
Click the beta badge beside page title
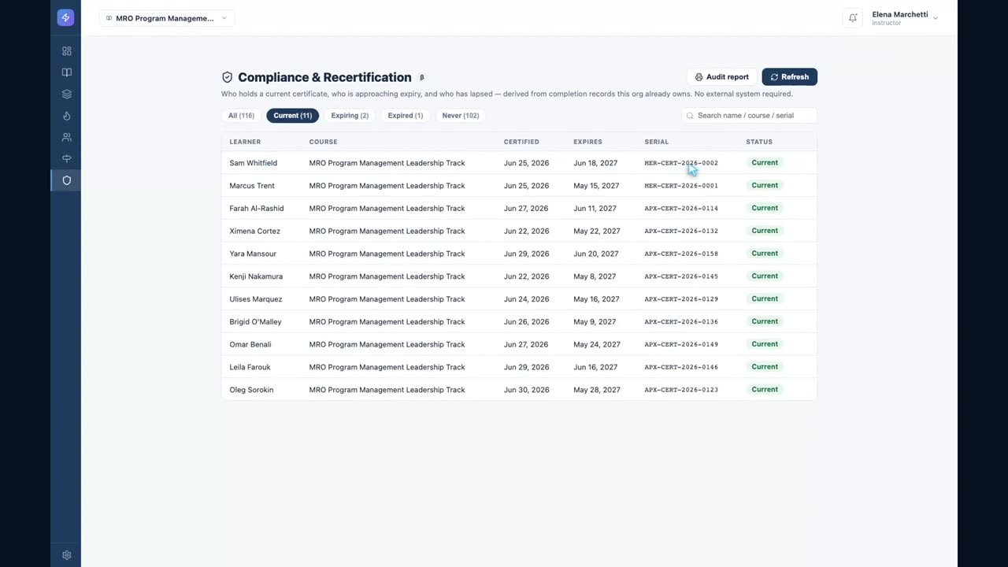422,77
